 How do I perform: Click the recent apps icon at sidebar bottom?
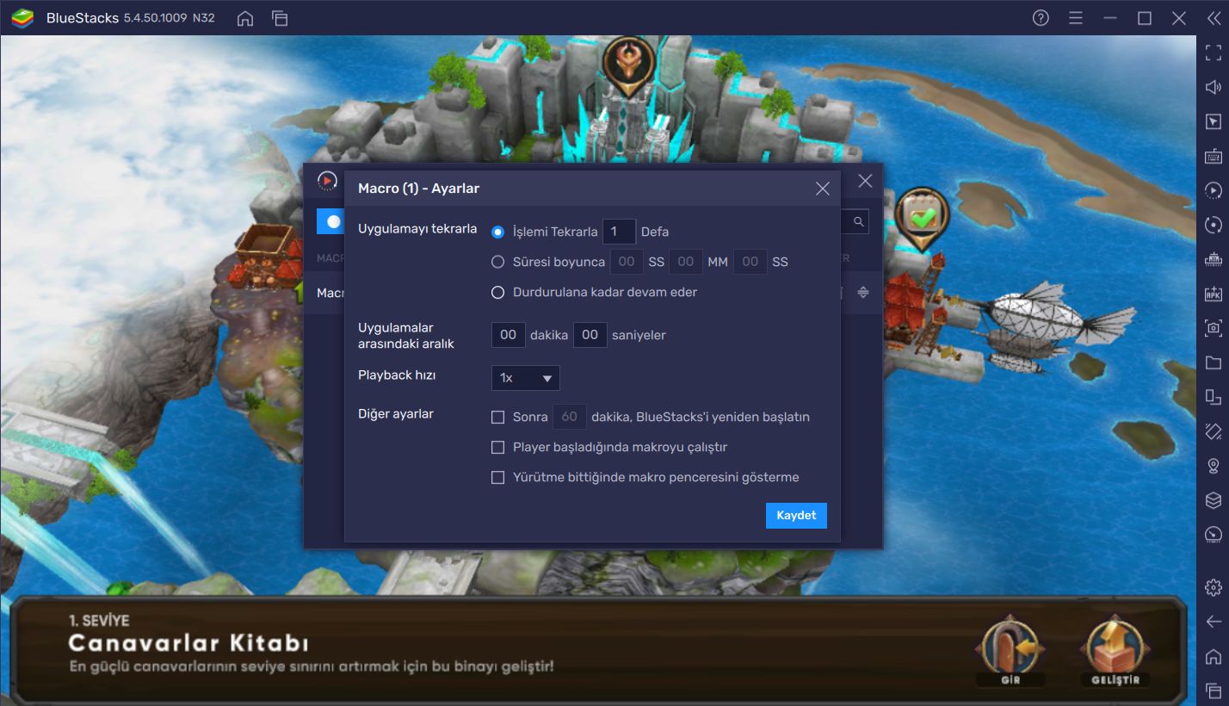(x=1214, y=691)
